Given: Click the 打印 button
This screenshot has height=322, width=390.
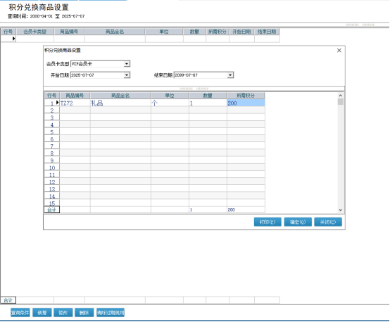Looking at the screenshot, I should [x=268, y=222].
